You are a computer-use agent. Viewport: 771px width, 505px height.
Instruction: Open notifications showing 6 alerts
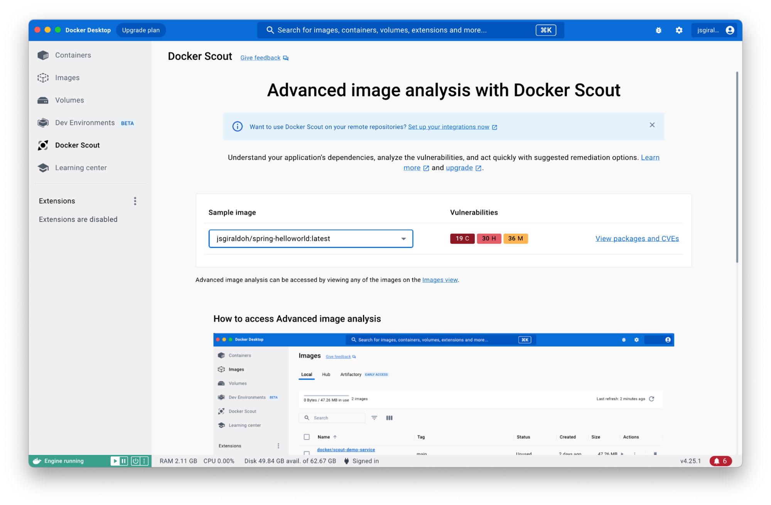point(720,461)
